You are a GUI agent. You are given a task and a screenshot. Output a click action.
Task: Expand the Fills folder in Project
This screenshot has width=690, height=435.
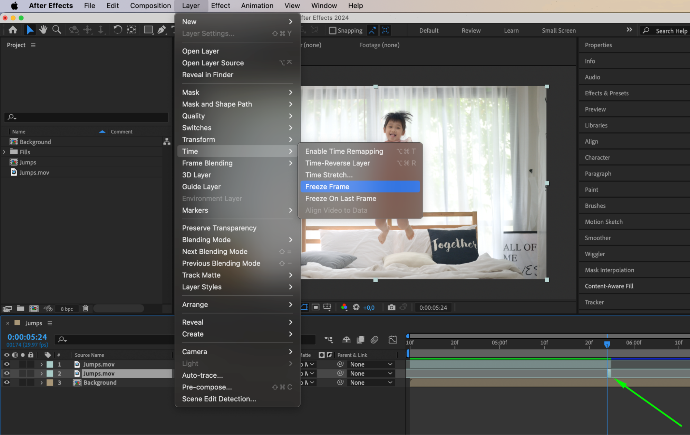pyautogui.click(x=4, y=152)
